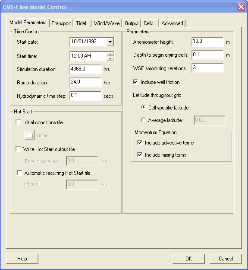Screen dimensions: 248x270
Task: Open the Advanced tab
Action: 172,23
